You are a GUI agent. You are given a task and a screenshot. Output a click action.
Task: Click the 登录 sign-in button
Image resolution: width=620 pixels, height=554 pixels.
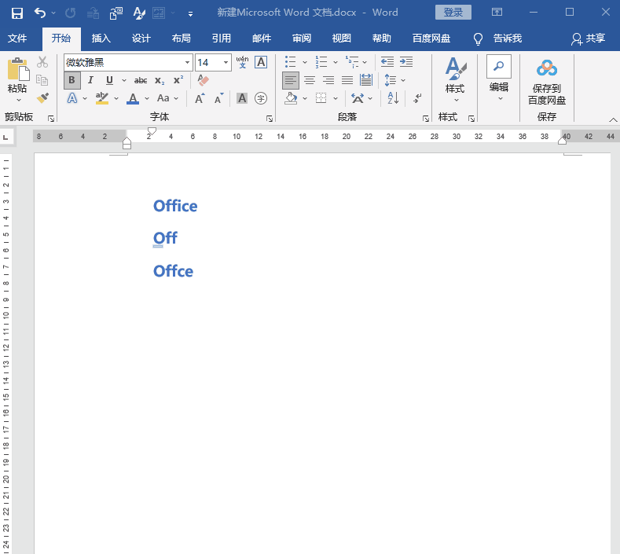coord(453,13)
